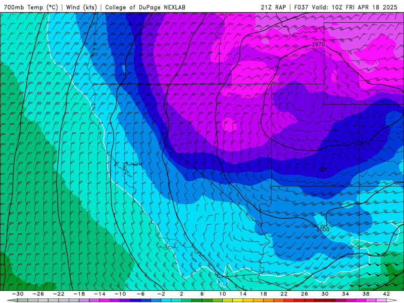Click the "-2" scale label
The height and width of the screenshot is (303, 404).
tap(161, 294)
